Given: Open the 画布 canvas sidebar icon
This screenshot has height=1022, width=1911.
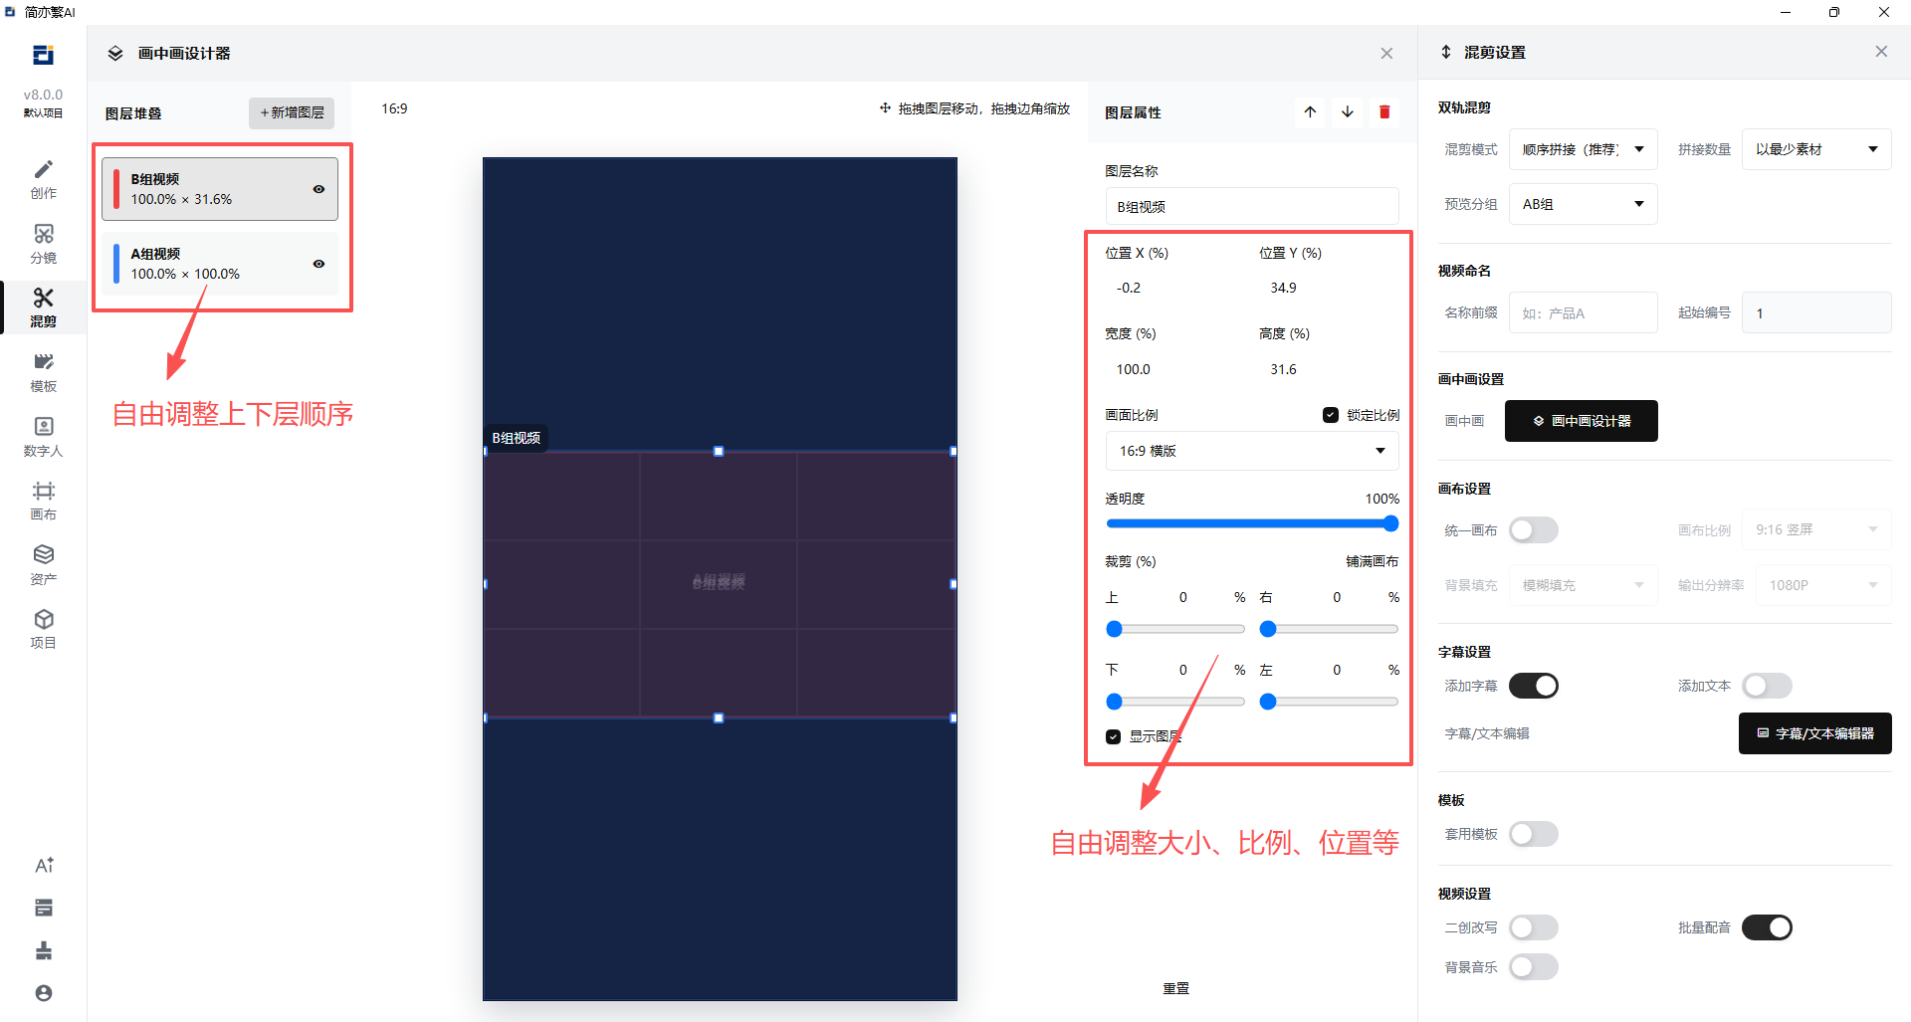Looking at the screenshot, I should pos(43,501).
